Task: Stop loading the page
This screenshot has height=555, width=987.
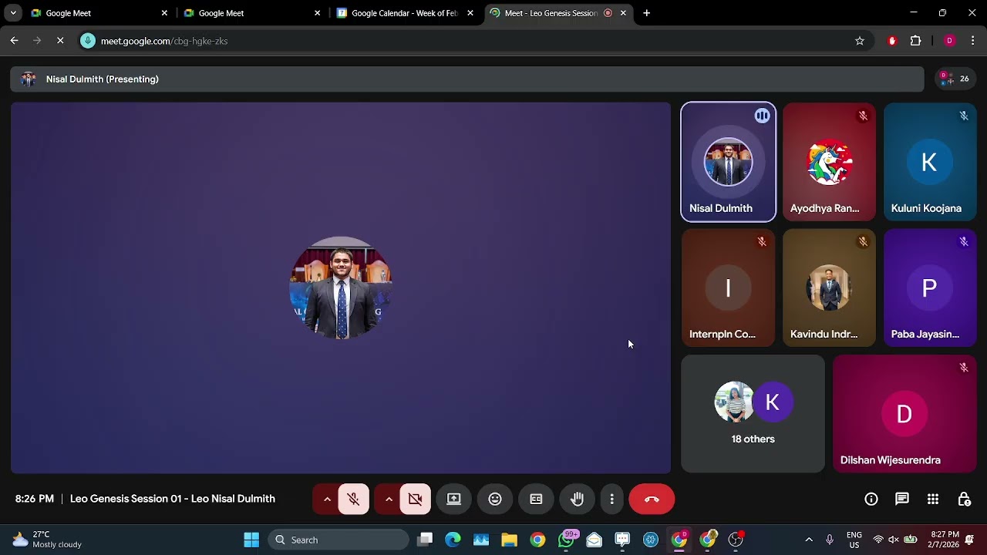Action: (x=60, y=41)
